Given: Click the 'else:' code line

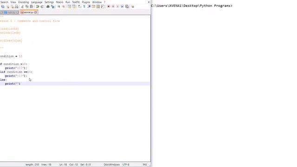Looking at the screenshot, I should click(3, 80).
